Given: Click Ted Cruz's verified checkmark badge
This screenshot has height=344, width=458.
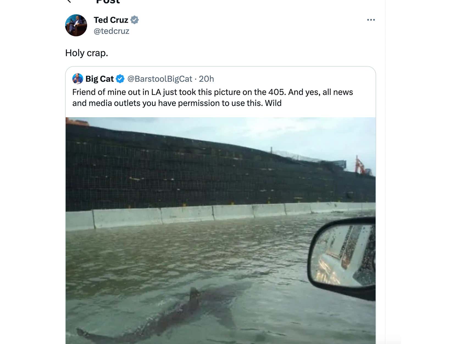Looking at the screenshot, I should (134, 20).
